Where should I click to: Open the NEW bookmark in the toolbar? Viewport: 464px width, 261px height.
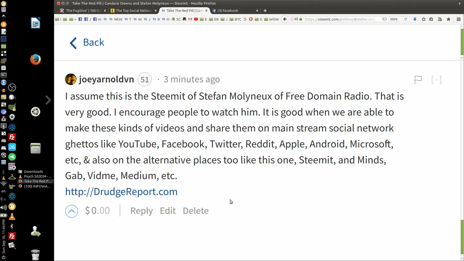(x=116, y=19)
